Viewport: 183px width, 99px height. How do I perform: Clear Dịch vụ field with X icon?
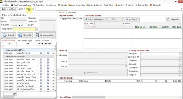(126, 66)
